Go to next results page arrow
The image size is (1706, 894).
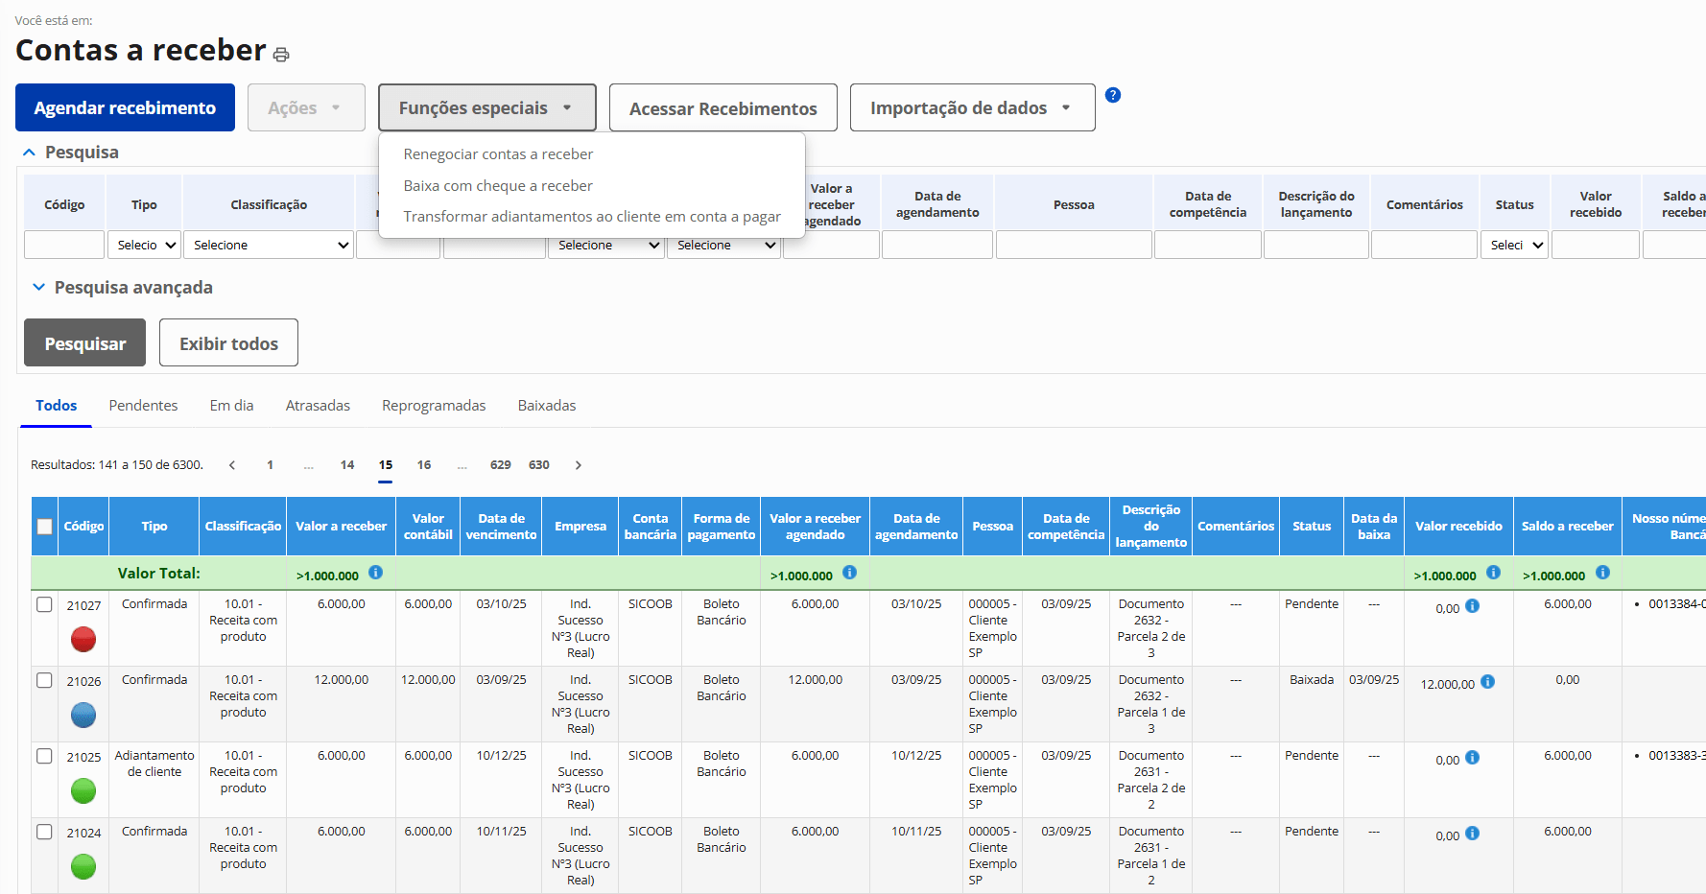point(578,465)
